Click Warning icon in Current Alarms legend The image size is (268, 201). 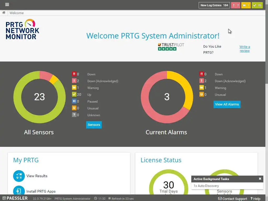202,88
